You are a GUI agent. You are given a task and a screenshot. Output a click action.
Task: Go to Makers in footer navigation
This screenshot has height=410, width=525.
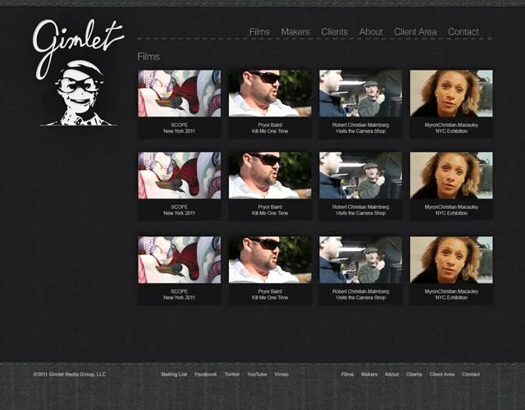pos(369,374)
